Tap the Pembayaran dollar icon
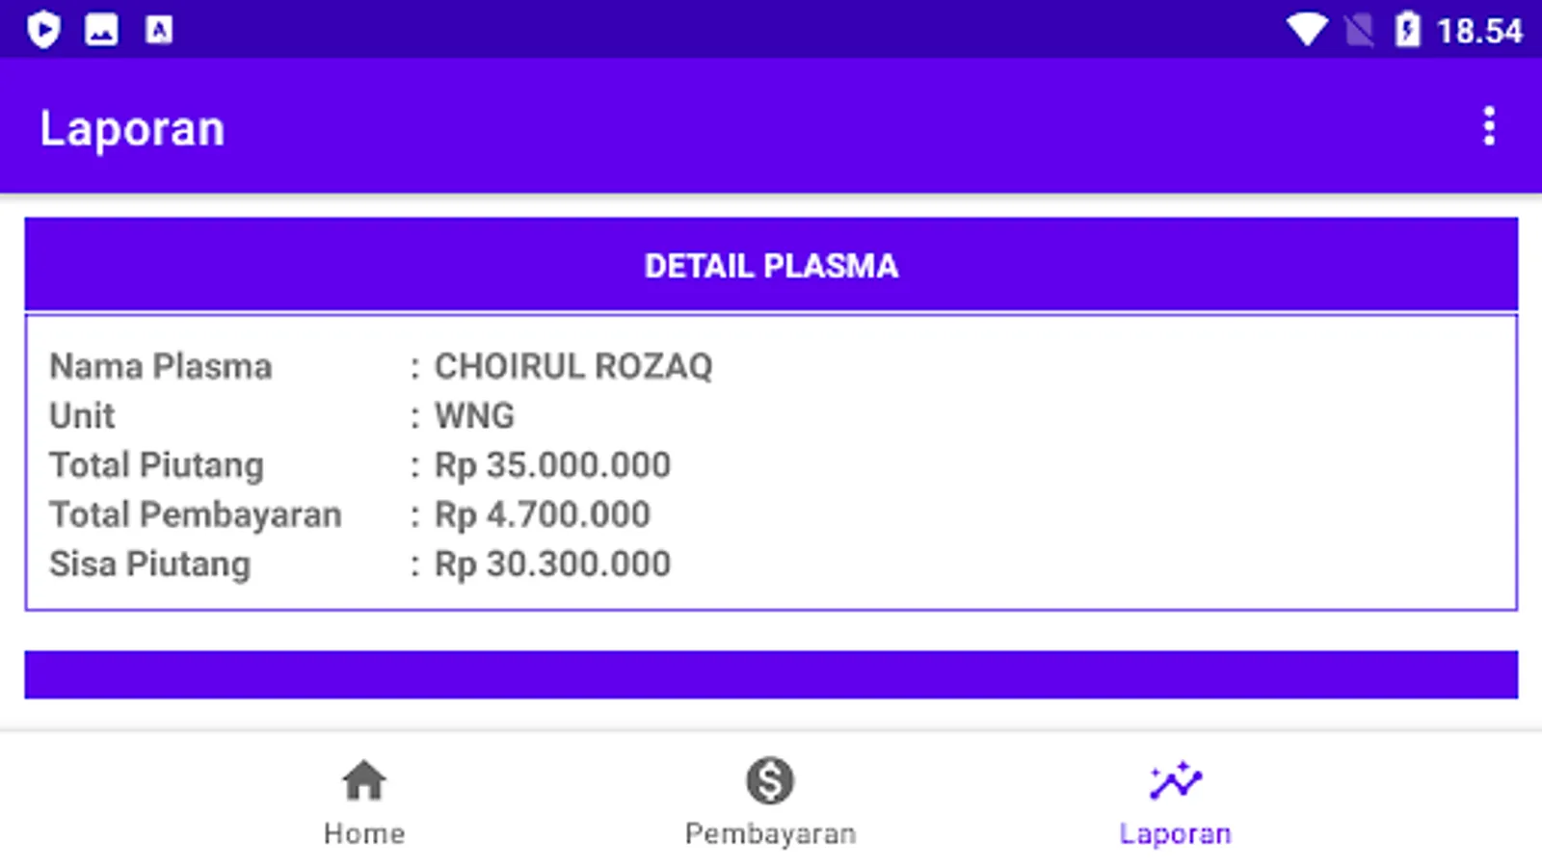 pos(770,780)
